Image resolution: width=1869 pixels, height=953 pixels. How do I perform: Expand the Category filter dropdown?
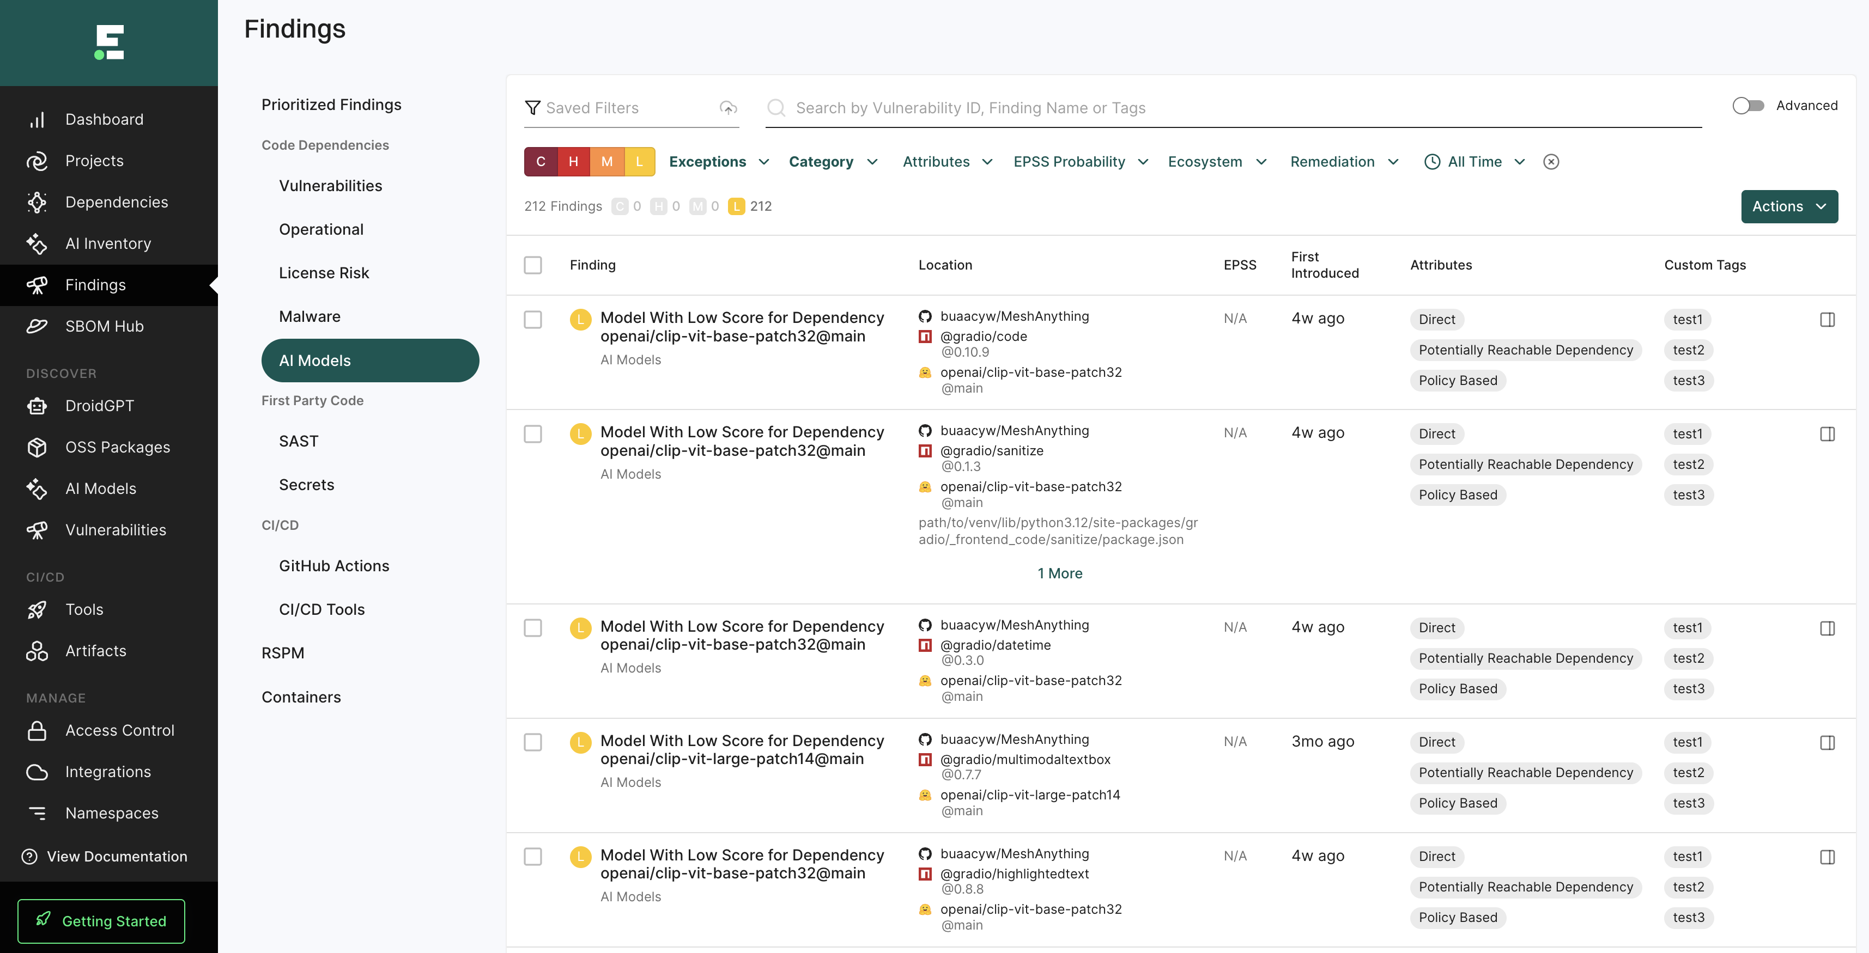pyautogui.click(x=834, y=162)
